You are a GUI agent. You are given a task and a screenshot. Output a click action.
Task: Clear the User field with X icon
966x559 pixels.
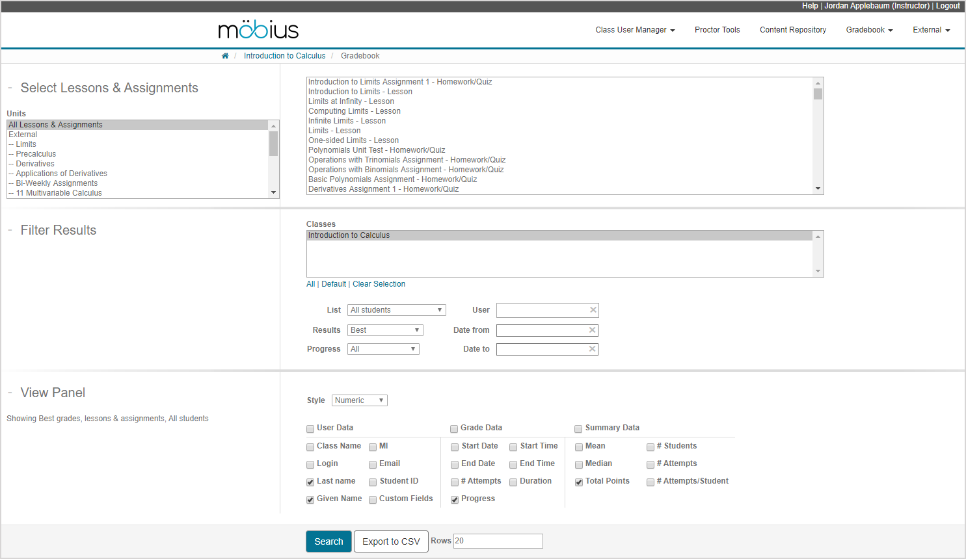coord(593,310)
